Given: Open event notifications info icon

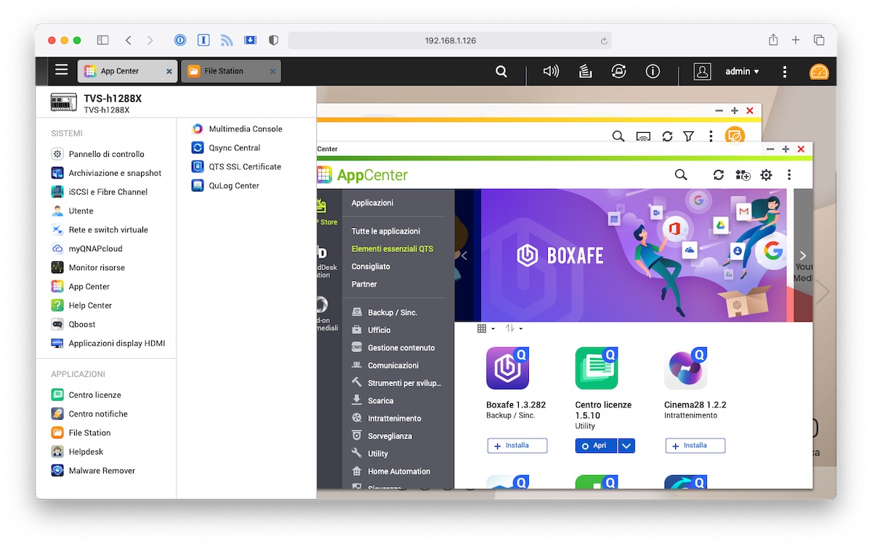Looking at the screenshot, I should coord(653,71).
